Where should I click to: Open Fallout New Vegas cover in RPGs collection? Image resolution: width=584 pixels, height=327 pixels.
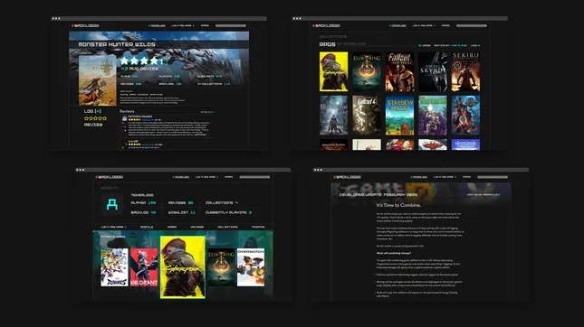point(399,71)
